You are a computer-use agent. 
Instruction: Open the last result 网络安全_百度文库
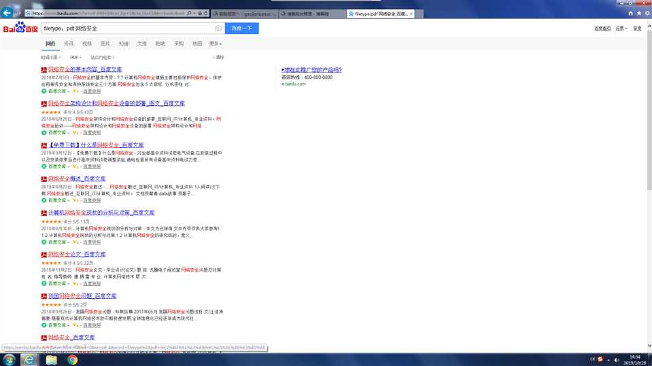point(71,337)
